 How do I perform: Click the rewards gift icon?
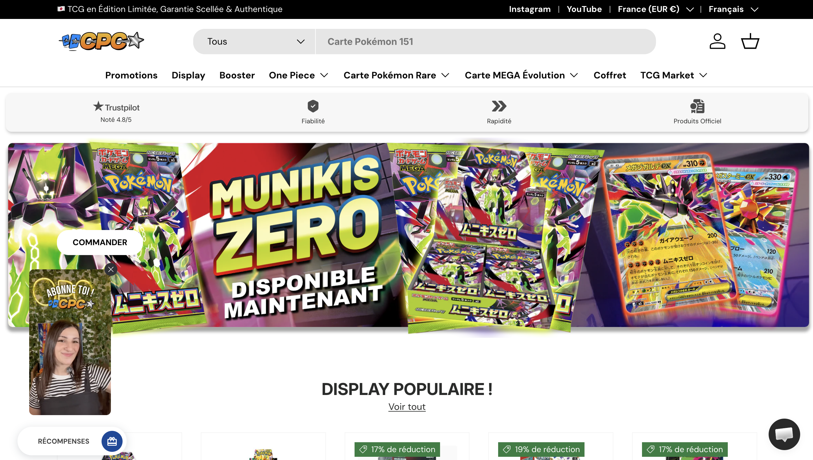[112, 441]
